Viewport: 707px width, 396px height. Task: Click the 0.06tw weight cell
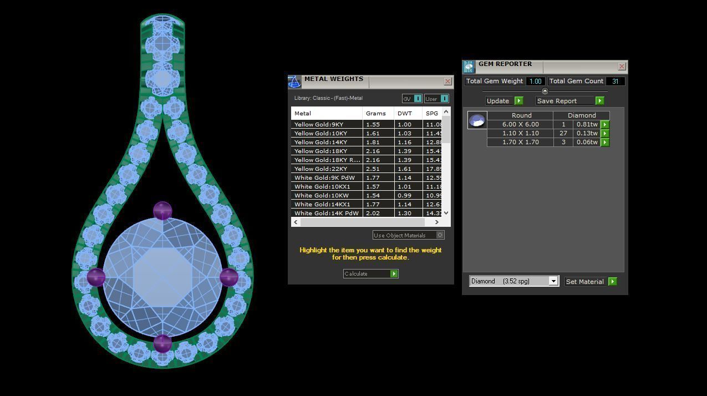pyautogui.click(x=587, y=143)
